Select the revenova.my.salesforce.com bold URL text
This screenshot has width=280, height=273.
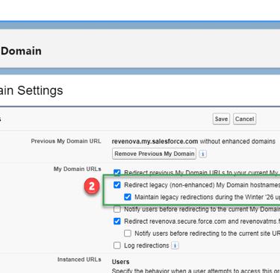155,141
